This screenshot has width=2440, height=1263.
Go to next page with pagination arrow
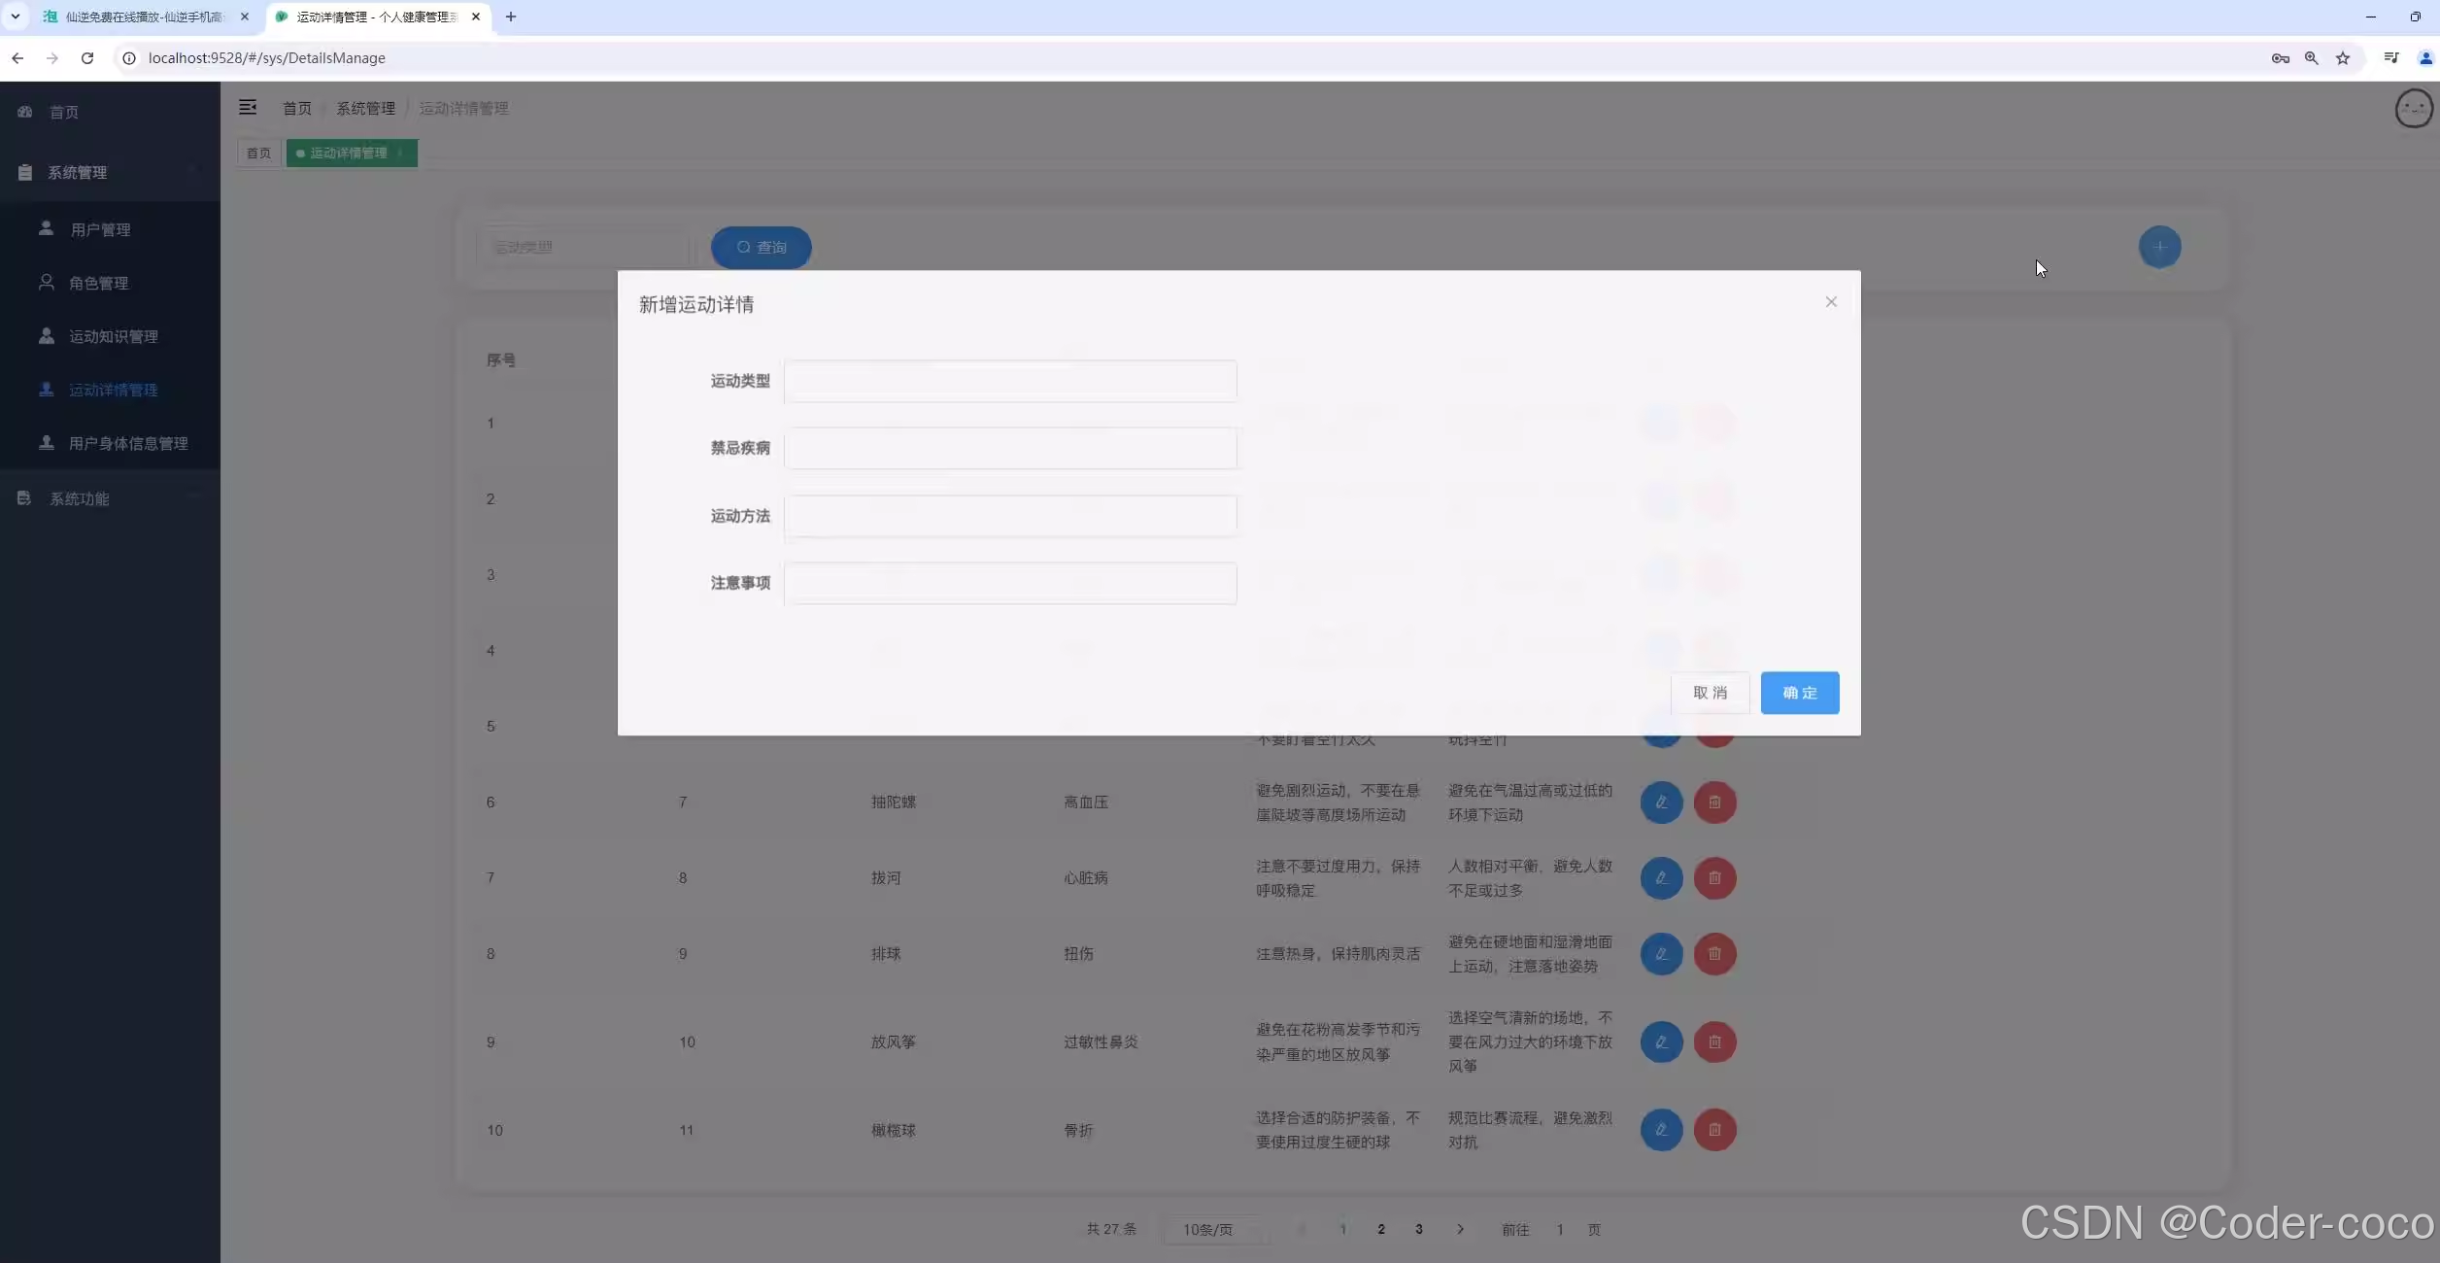click(x=1460, y=1230)
